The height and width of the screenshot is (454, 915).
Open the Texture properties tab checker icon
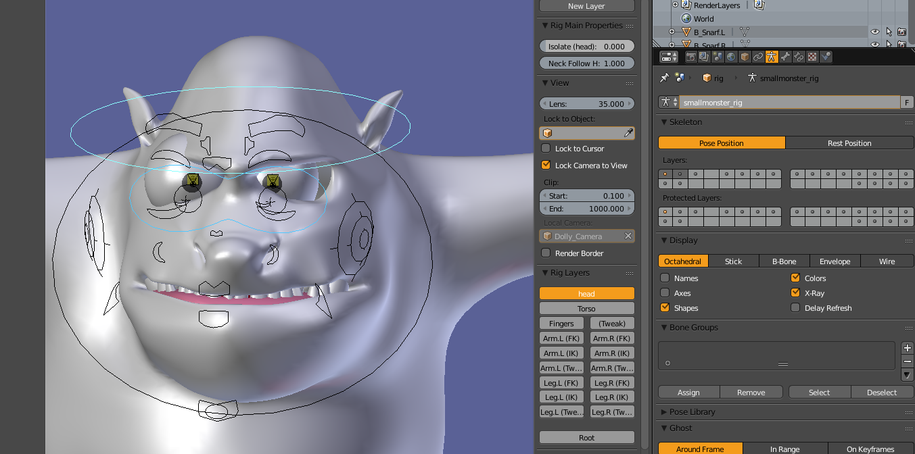(x=812, y=57)
